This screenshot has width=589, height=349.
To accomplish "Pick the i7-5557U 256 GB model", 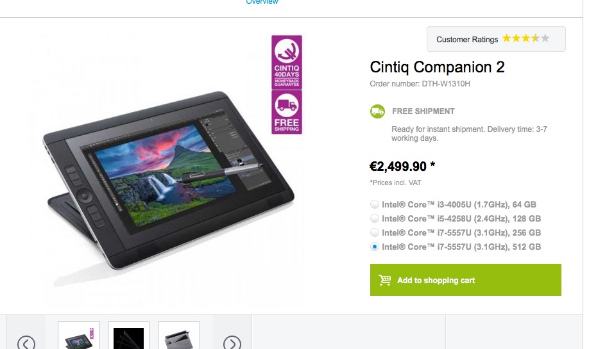I will click(x=375, y=232).
